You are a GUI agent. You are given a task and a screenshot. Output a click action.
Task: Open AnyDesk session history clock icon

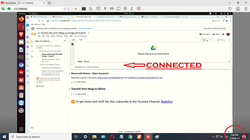click(230, 9)
